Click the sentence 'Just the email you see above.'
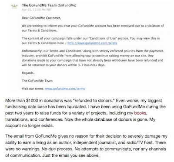Screen dimensions: 174x162 click(x=71, y=155)
